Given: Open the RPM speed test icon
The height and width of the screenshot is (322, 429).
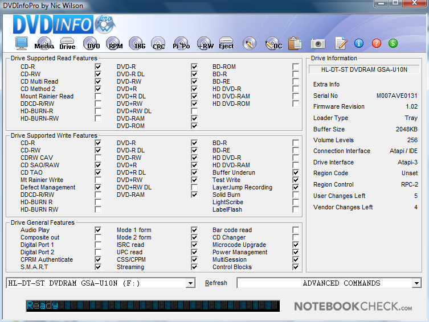Looking at the screenshot, I should pyautogui.click(x=115, y=44).
